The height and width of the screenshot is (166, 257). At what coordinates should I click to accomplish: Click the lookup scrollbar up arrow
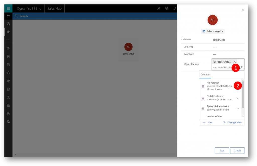[x=243, y=80]
